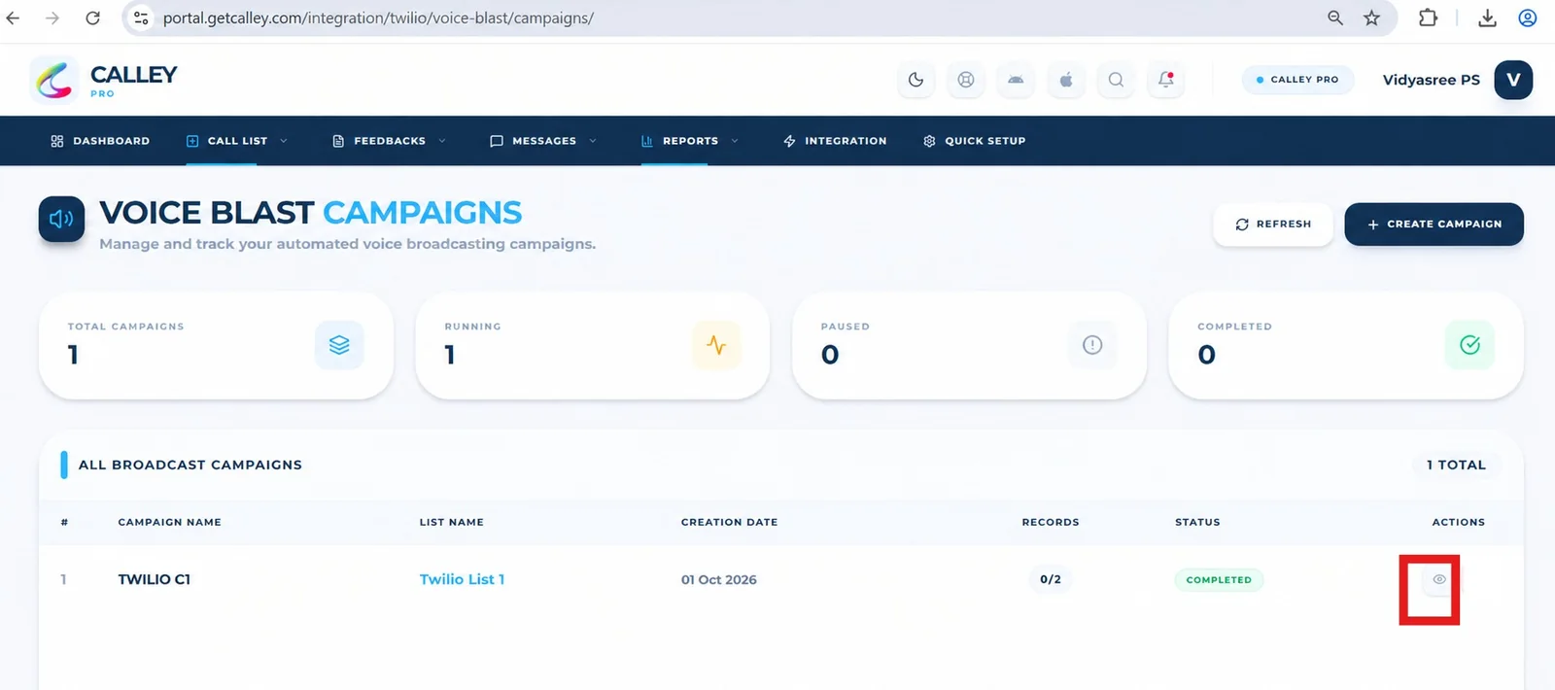View TWILIO C1 campaign eye icon
Viewport: 1555px width, 690px height.
pyautogui.click(x=1439, y=579)
